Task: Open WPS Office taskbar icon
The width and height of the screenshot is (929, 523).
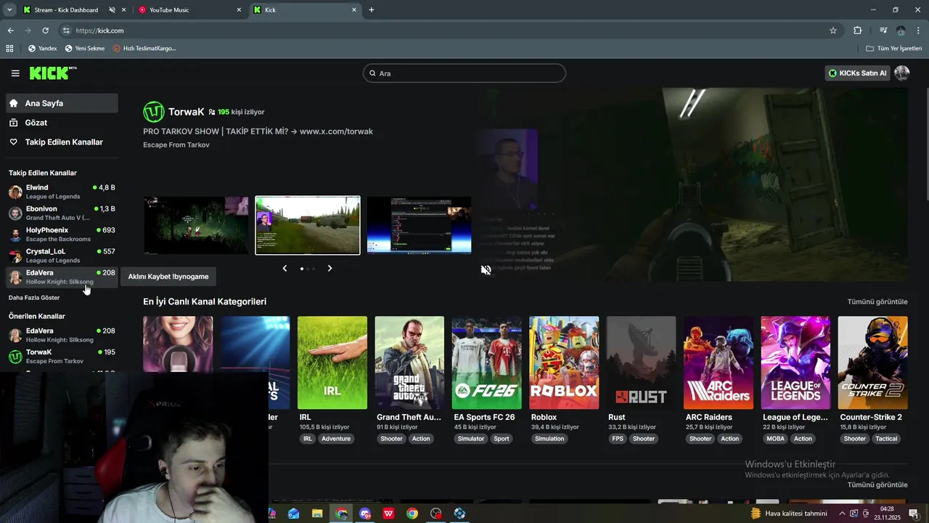Action: point(388,514)
